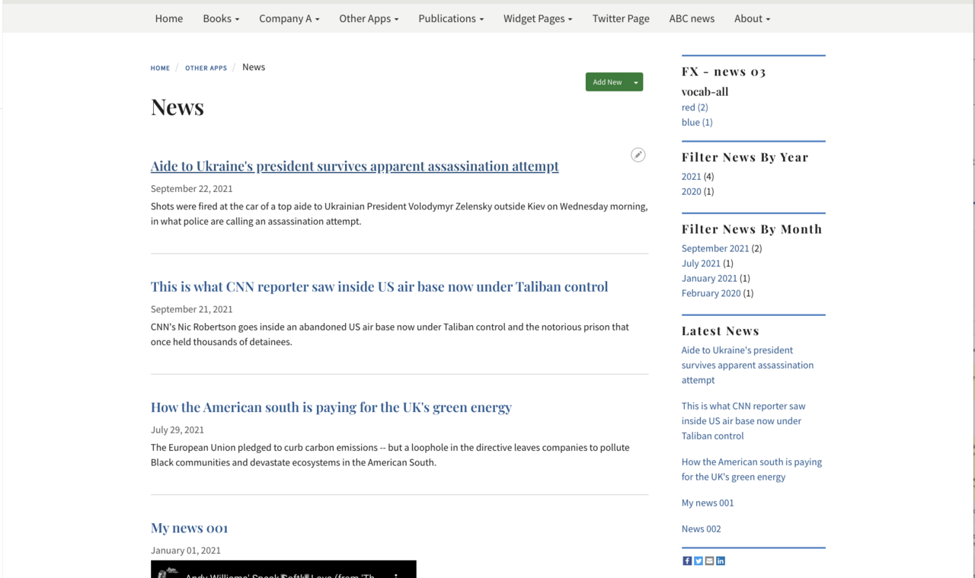975x578 pixels.
Task: Go to the Twitter Page menu item
Action: (621, 18)
